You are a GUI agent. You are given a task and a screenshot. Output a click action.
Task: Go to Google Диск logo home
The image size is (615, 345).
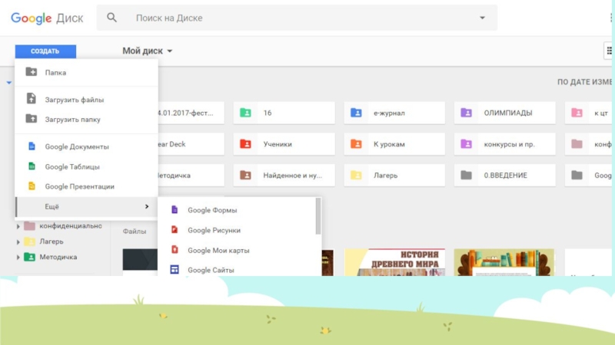[x=47, y=18]
